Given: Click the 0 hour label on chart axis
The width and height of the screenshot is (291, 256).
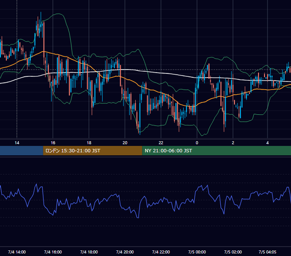Looking at the screenshot, I should pyautogui.click(x=197, y=143).
